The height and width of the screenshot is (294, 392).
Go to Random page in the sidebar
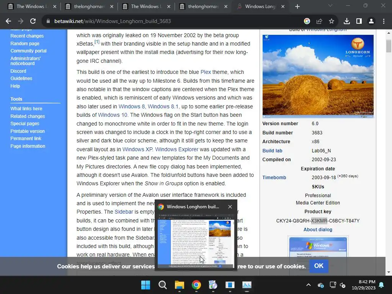tap(25, 44)
